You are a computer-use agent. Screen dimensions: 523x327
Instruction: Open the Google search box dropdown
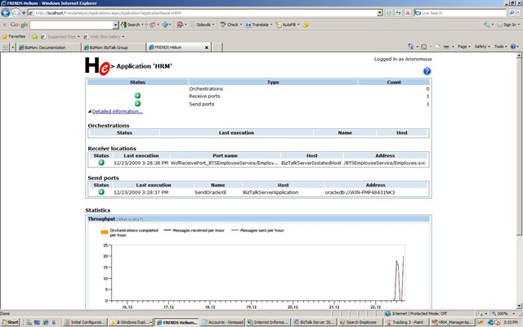tap(115, 25)
